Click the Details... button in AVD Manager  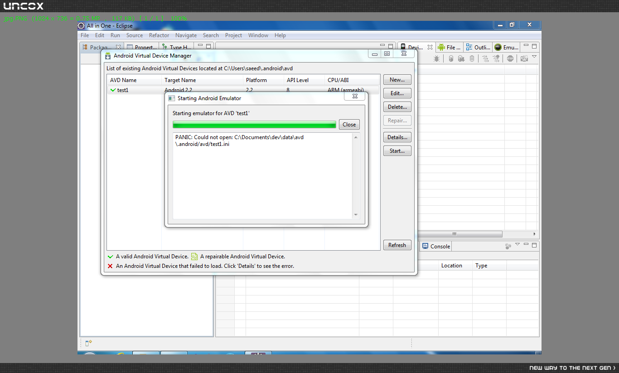pos(397,137)
